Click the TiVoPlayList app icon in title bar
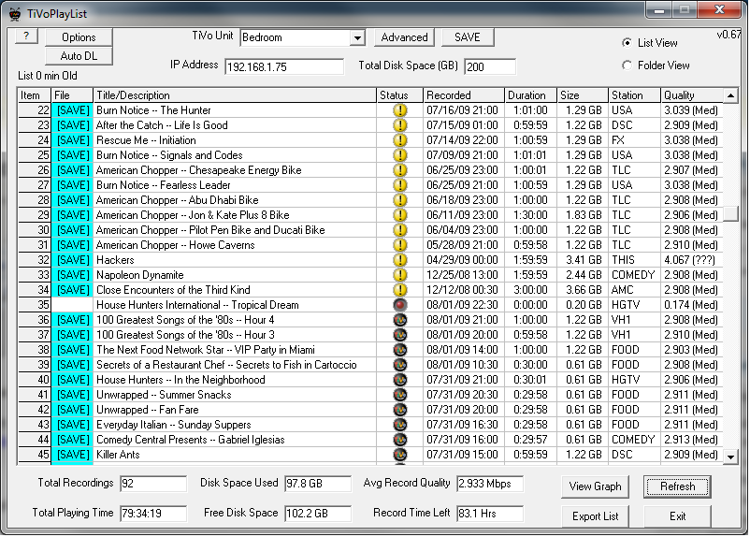Viewport: 750px width, 537px height. tap(15, 13)
